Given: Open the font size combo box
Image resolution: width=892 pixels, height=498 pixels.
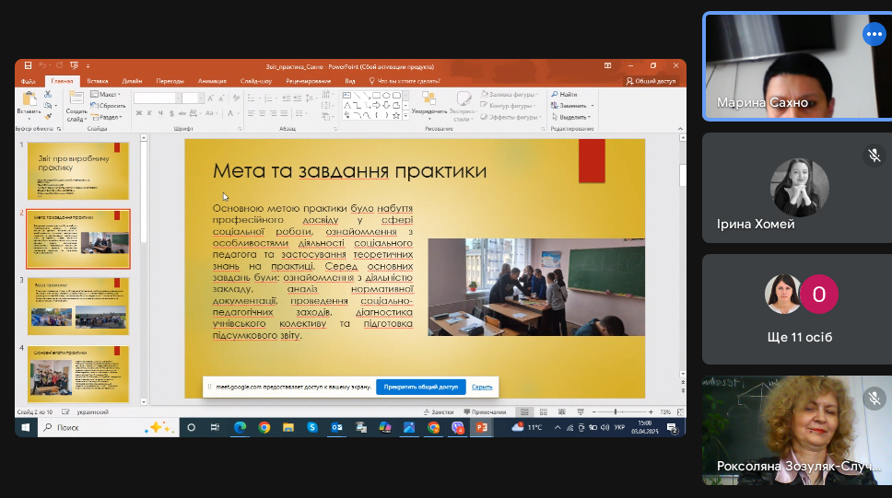Looking at the screenshot, I should [x=193, y=98].
